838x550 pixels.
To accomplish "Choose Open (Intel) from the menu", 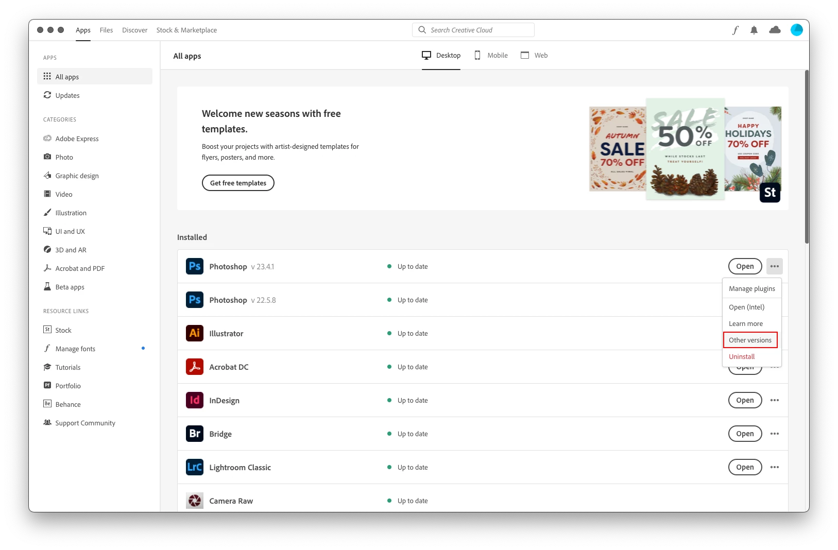I will click(752, 307).
